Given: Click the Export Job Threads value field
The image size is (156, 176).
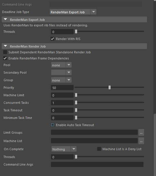Looking at the screenshot, I should tap(62, 32).
